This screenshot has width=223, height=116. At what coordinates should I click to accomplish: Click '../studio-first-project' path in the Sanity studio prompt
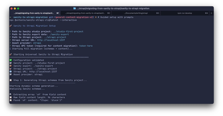pos(68,31)
